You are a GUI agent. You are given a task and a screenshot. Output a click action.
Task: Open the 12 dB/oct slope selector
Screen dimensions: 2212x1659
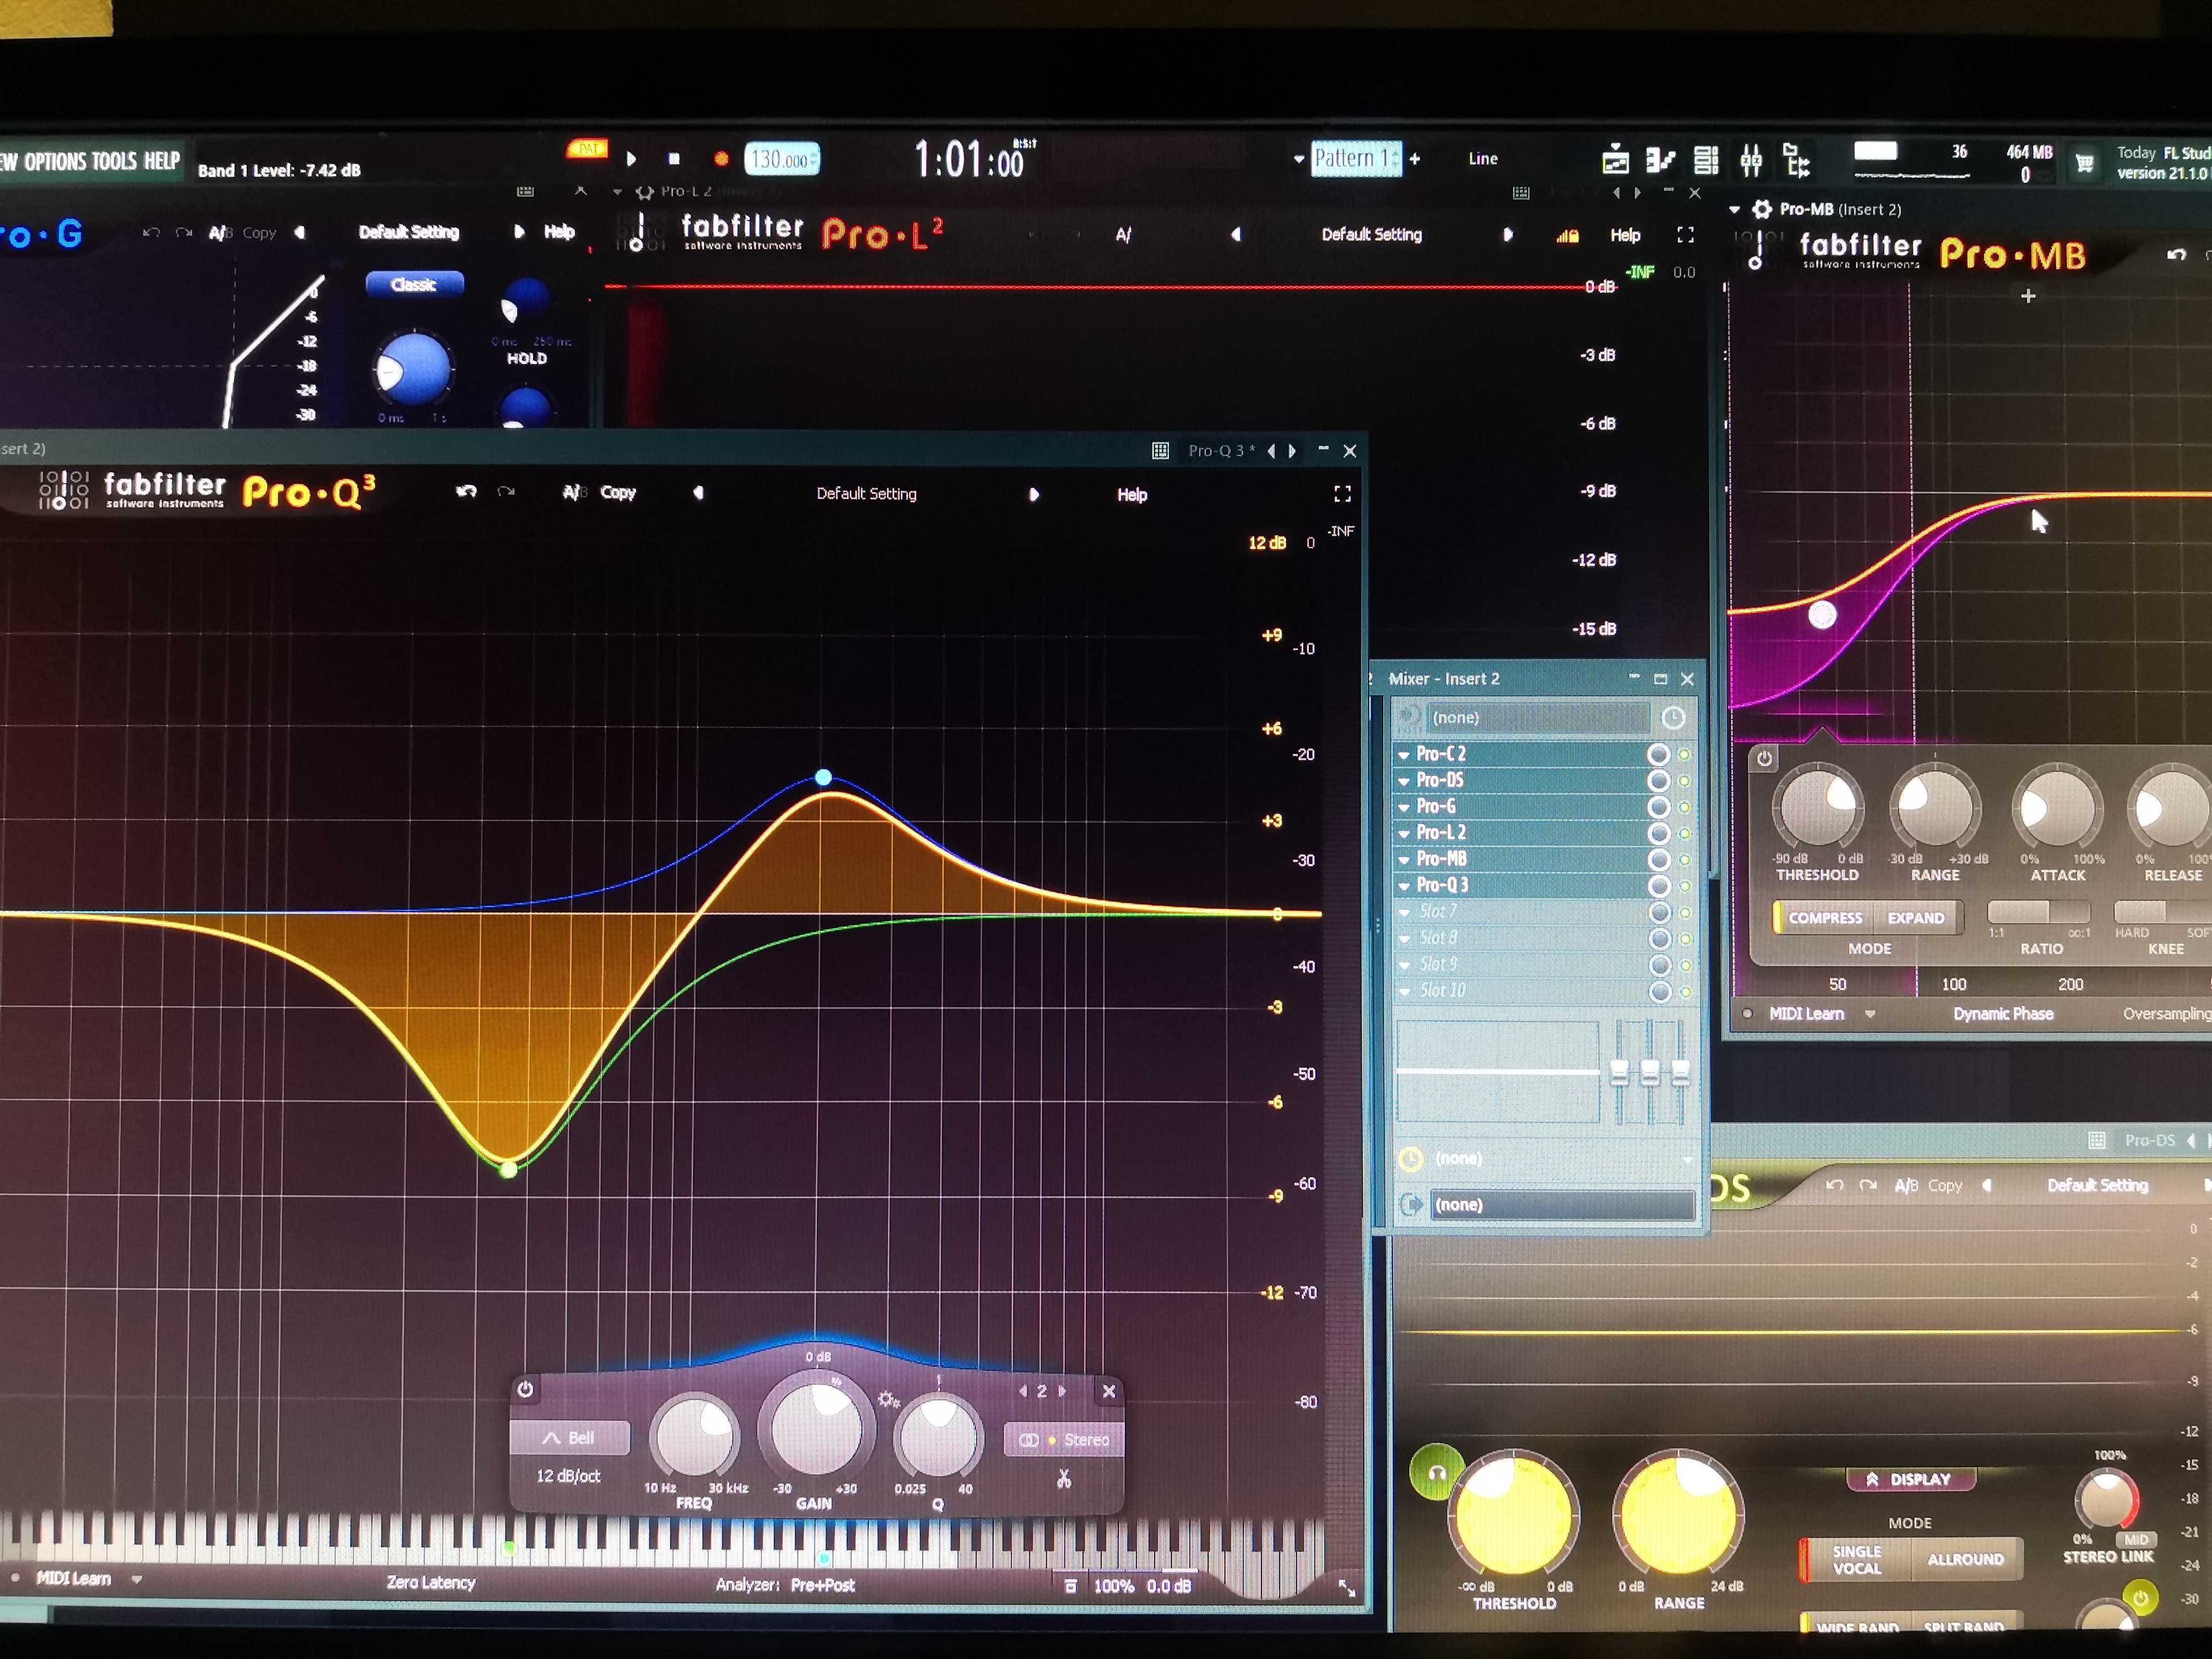568,1476
